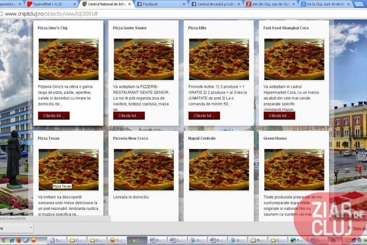Open the taskbar button labeled D...
Image resolution: width=367 pixels, height=245 pixels.
tap(318, 241)
